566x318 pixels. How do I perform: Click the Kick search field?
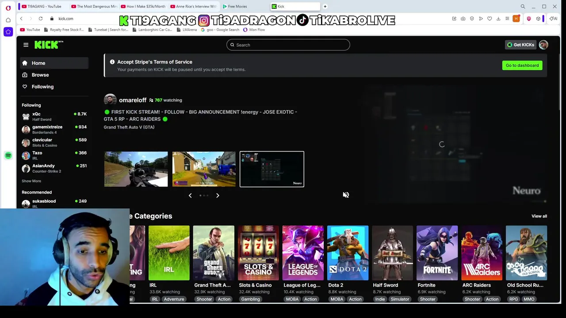tap(288, 45)
